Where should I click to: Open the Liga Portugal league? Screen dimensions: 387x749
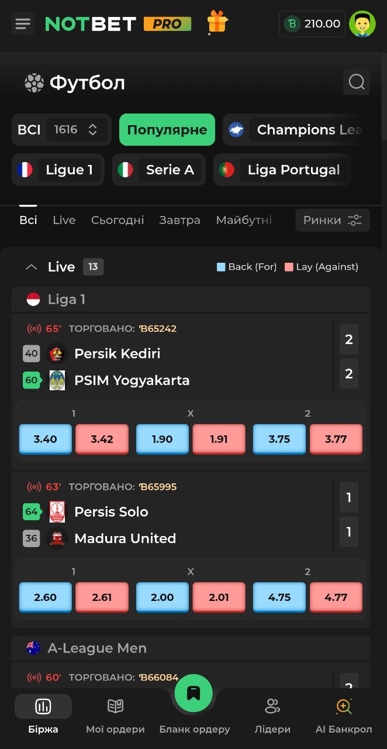[282, 170]
